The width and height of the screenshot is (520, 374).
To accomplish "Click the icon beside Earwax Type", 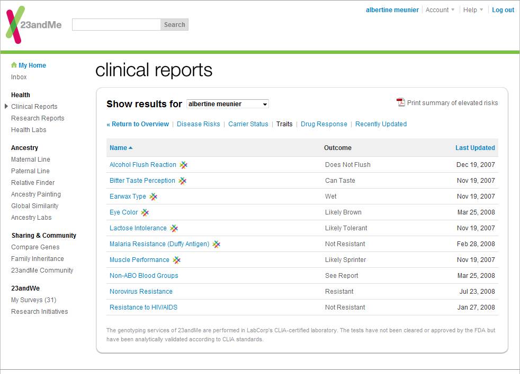I will pos(153,197).
